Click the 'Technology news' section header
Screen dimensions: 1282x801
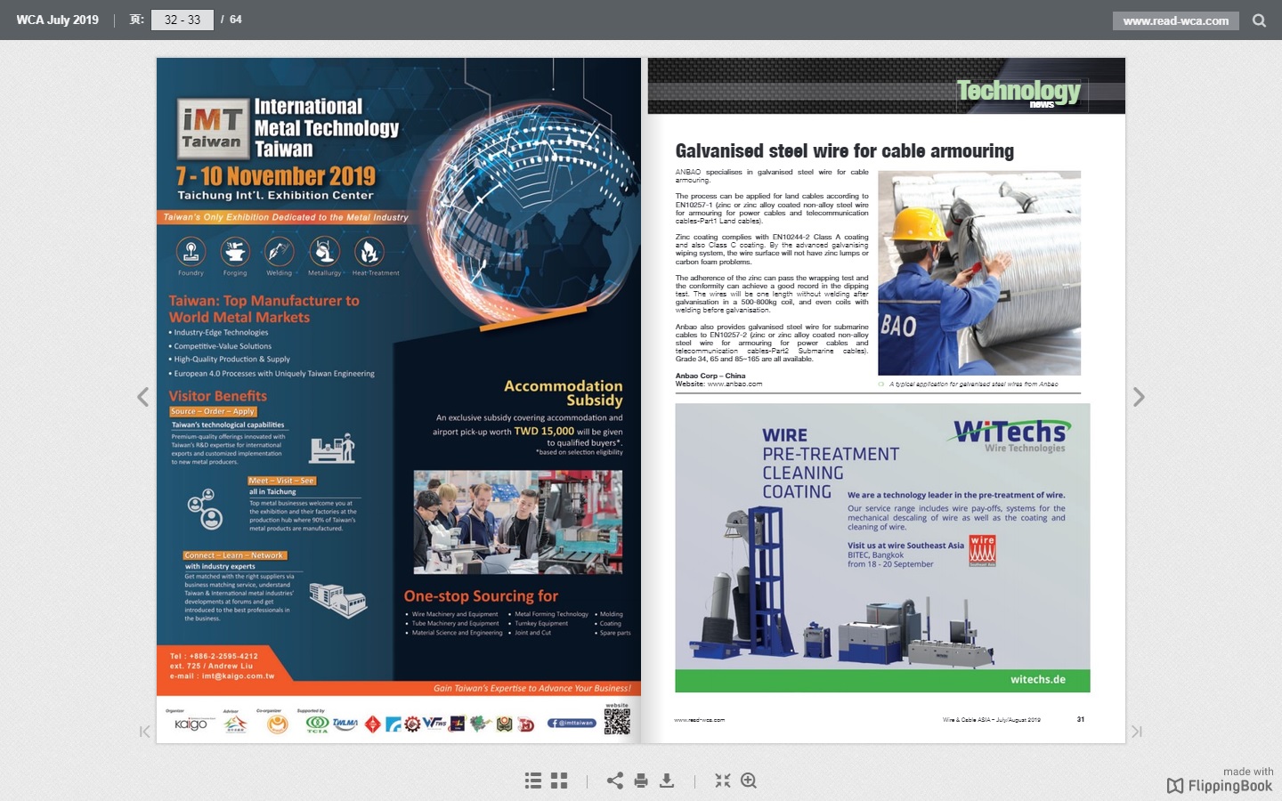(x=1018, y=93)
